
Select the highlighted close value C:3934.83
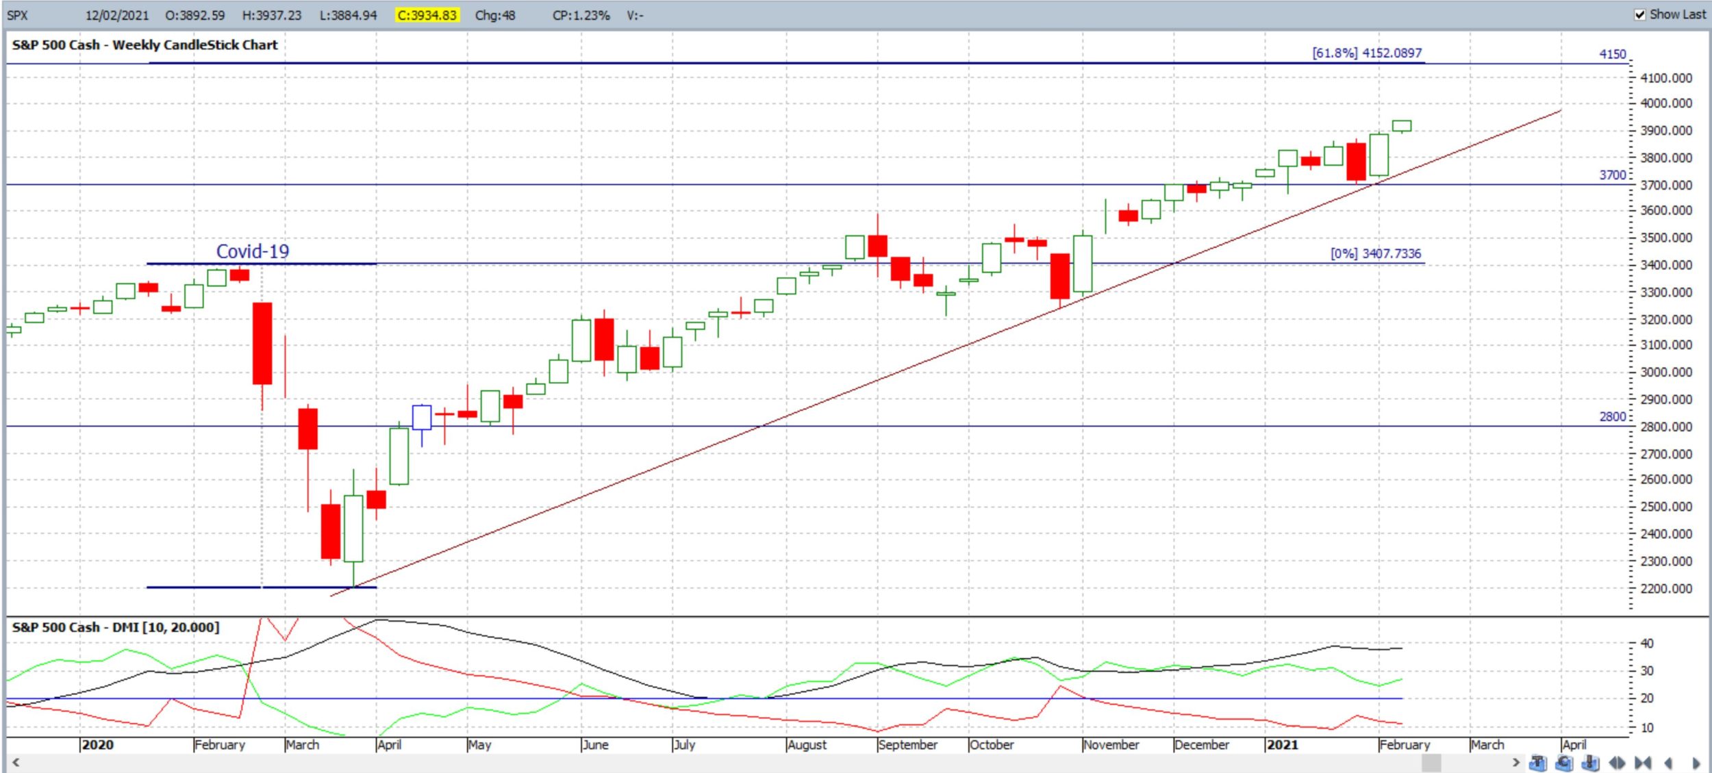tap(427, 15)
